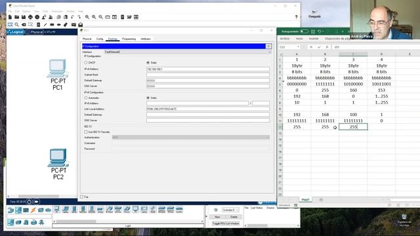Image resolution: width=420 pixels, height=236 pixels.
Task: Open the Interface FastEthernet0 dropdown
Action: 187,52
